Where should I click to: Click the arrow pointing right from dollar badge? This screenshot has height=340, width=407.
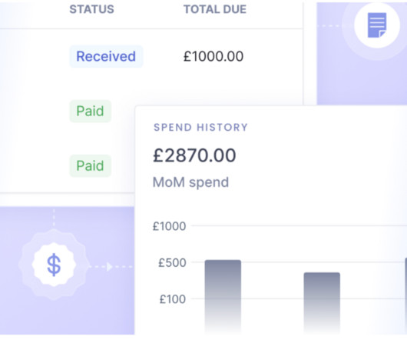(x=110, y=267)
